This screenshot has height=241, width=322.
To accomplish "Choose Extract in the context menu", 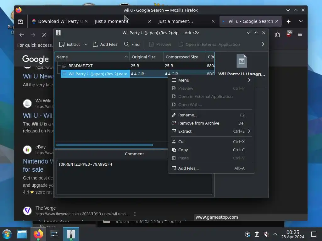I will (211, 131).
